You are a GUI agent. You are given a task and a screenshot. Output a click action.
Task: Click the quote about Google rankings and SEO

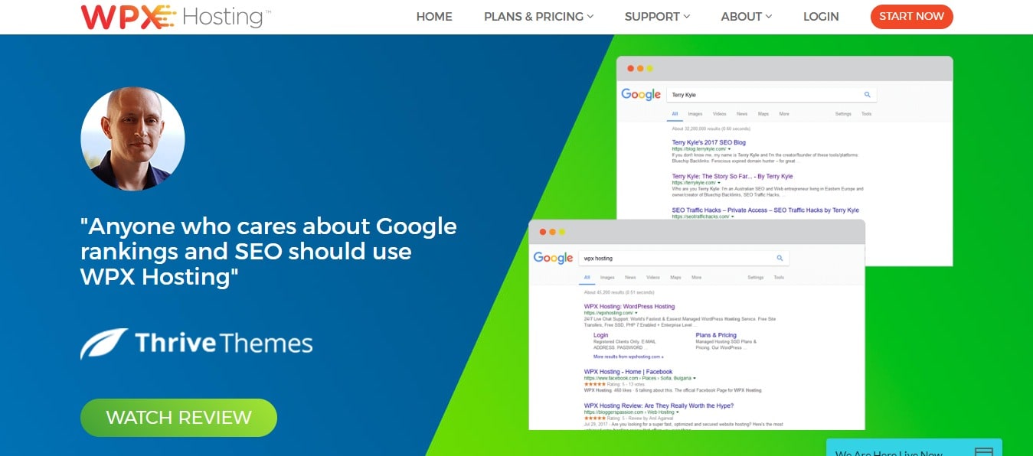click(269, 252)
